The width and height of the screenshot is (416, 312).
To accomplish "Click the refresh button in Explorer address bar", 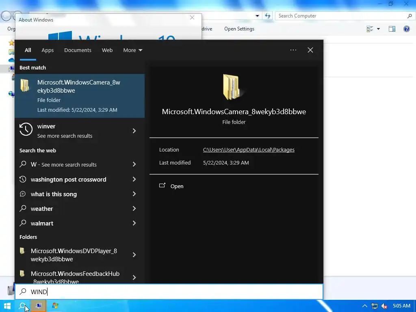I will (x=268, y=16).
